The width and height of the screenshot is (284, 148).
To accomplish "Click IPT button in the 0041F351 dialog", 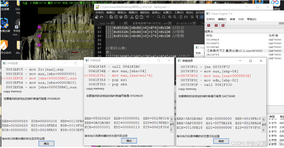I will 172,124.
